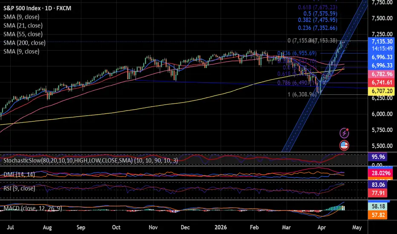Click the Feb label on time axis
The image size is (397, 234).
click(x=254, y=228)
